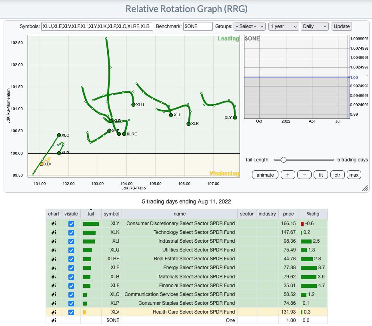Screen dimensions: 372x326
Task: Sort table by sector column
Action: pos(247,214)
